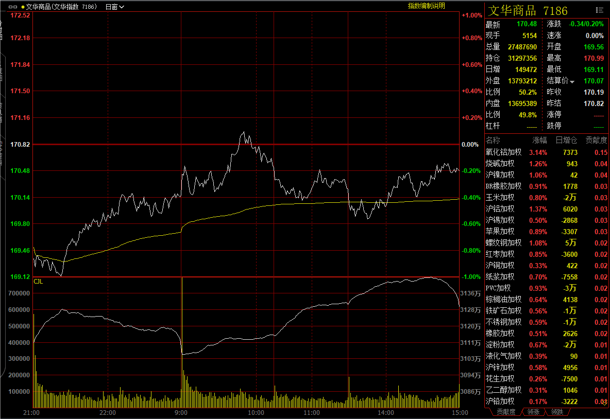
Task: Click the 持仓 value 31297356
Action: click(x=522, y=58)
